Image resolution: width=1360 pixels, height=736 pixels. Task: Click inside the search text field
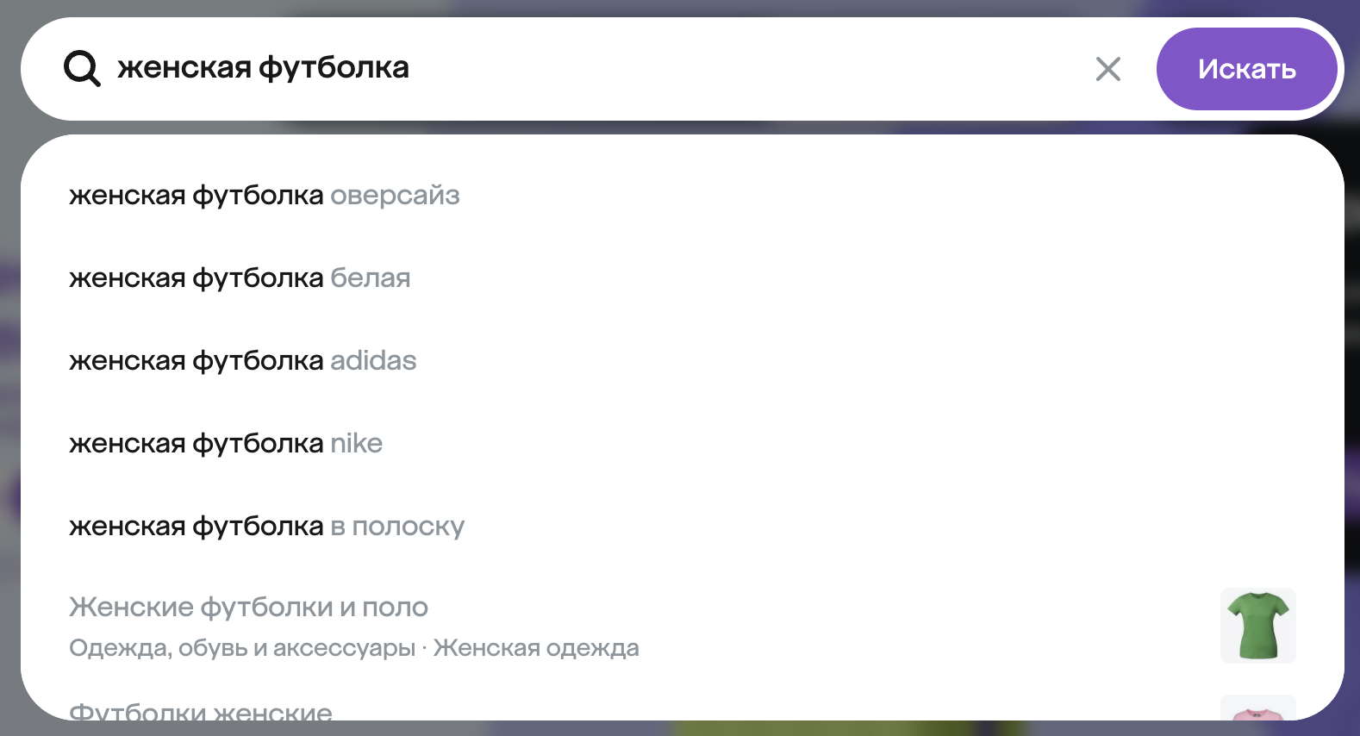(595, 68)
